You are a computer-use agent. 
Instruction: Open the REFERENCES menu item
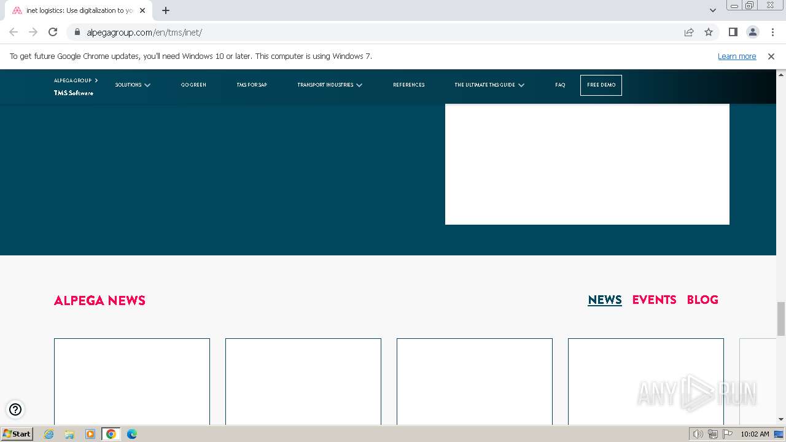point(409,85)
